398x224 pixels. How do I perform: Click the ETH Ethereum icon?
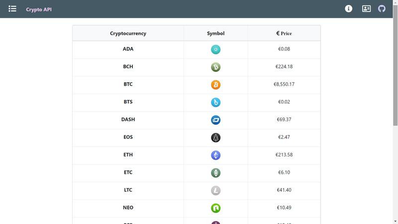[x=216, y=155]
